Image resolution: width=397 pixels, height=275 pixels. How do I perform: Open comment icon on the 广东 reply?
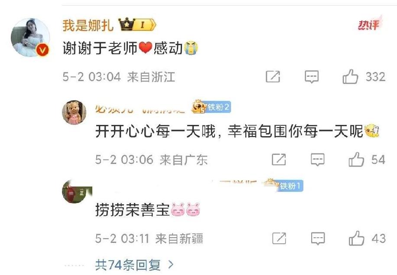pyautogui.click(x=318, y=160)
